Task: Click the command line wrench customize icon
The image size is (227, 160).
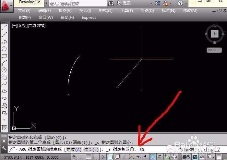Action: click(4, 148)
